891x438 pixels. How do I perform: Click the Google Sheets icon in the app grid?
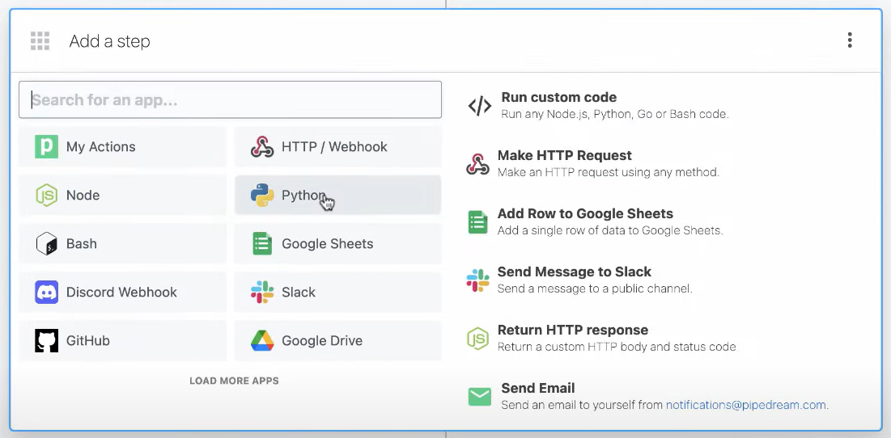(262, 243)
